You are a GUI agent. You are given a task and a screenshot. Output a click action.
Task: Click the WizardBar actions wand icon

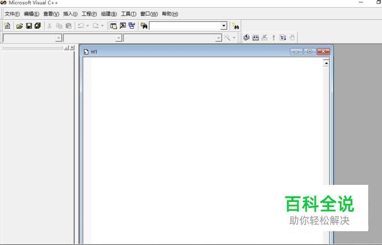click(227, 38)
